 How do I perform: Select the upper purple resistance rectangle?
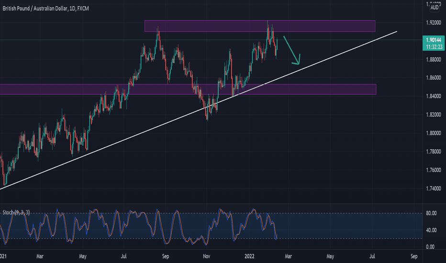260,26
